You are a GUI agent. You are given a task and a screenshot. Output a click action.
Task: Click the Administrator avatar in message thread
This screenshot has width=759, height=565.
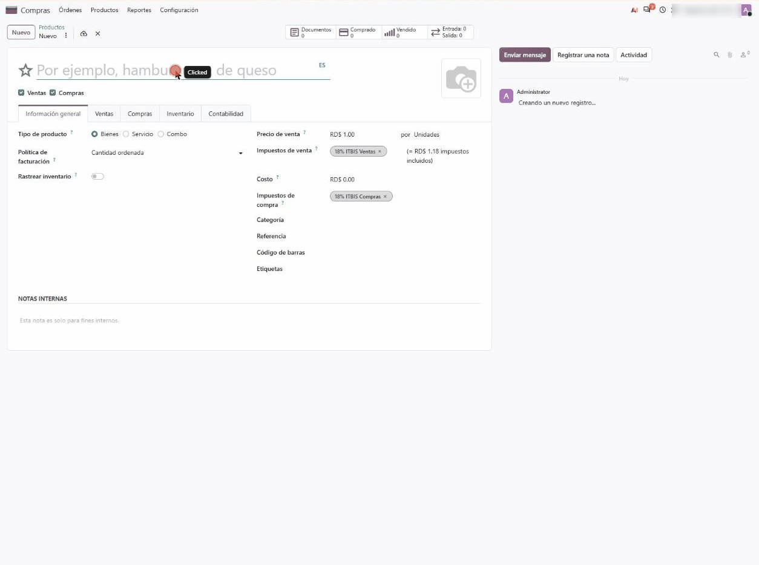[506, 96]
